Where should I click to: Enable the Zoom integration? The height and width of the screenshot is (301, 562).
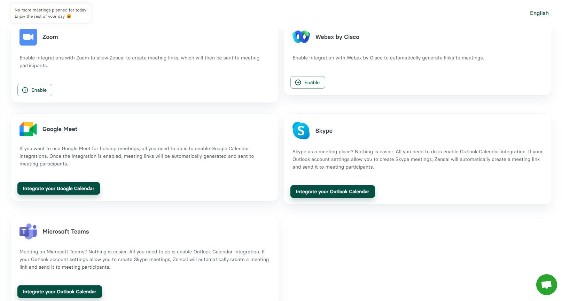point(35,90)
